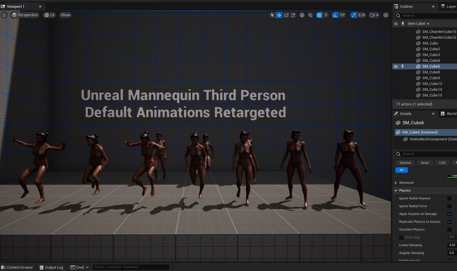
Task: Toggle scale snapping icon
Action: point(354,15)
